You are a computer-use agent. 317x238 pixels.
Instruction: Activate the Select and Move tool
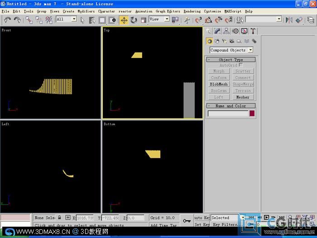(124, 20)
